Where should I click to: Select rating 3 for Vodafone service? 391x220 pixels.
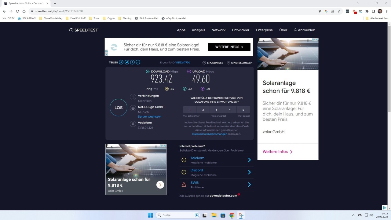(x=217, y=110)
